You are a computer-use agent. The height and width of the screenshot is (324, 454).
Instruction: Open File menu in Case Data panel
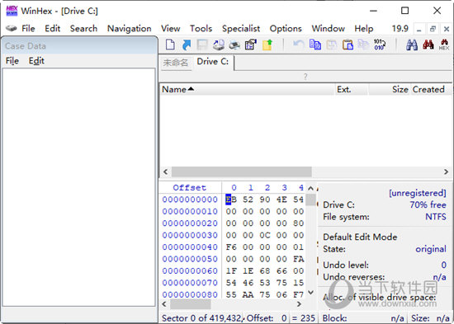point(12,61)
